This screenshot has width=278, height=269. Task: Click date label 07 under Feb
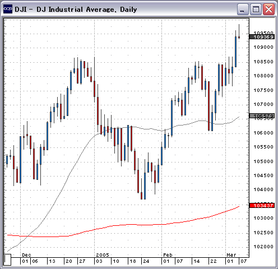point(180,261)
